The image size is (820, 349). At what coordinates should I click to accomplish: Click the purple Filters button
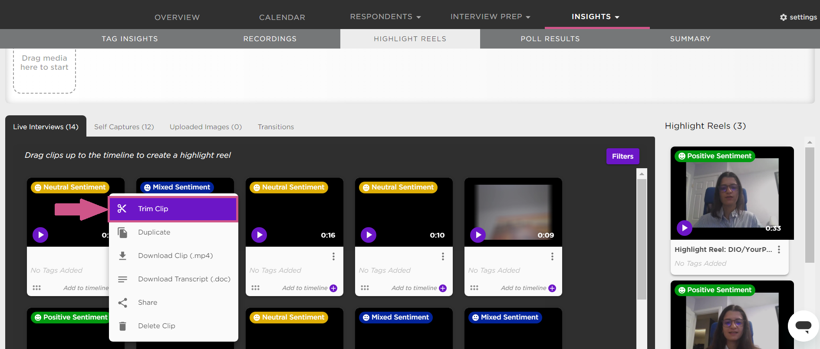tap(622, 156)
